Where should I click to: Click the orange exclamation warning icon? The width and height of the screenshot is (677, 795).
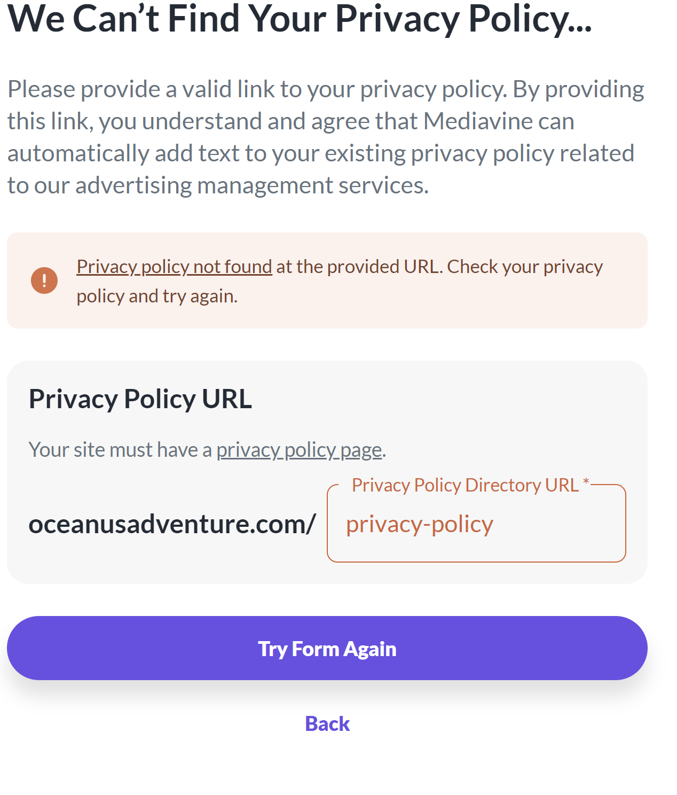point(44,280)
